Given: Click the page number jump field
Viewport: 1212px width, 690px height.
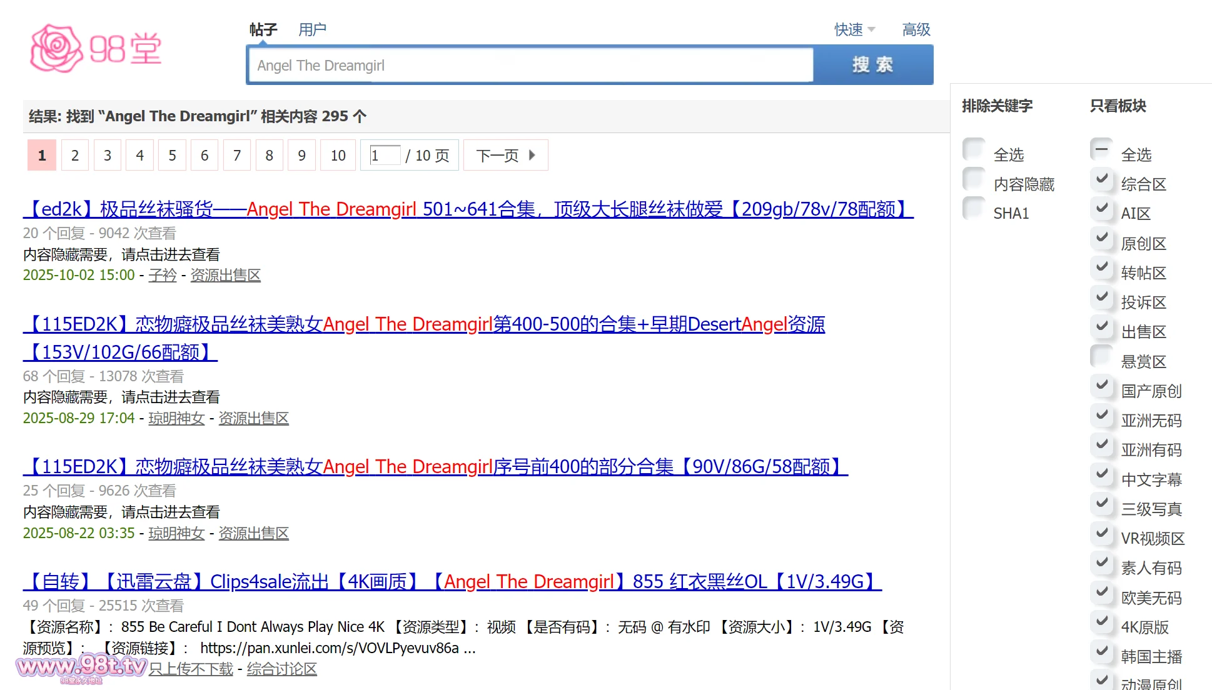Looking at the screenshot, I should coord(385,156).
